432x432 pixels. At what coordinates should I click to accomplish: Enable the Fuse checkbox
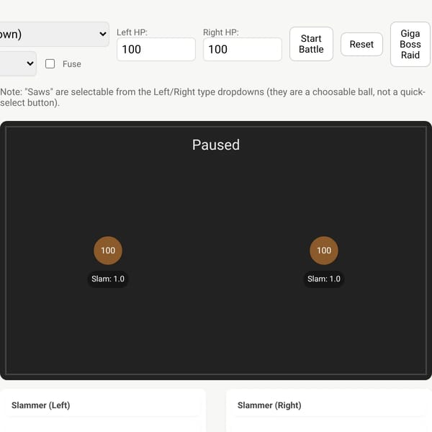(50, 63)
